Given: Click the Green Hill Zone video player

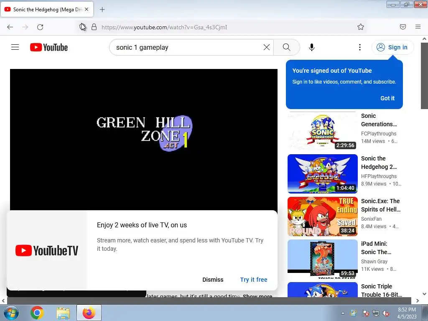Looking at the screenshot, I should [x=144, y=140].
